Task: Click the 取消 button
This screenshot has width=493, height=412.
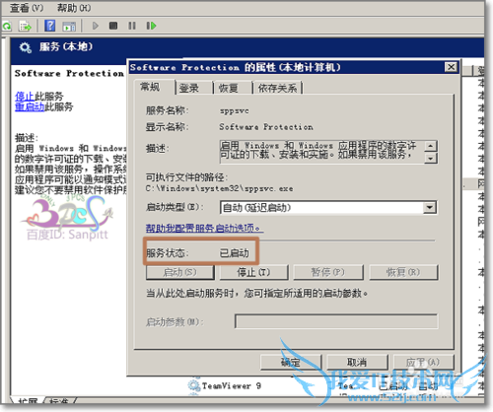Action: 357,362
